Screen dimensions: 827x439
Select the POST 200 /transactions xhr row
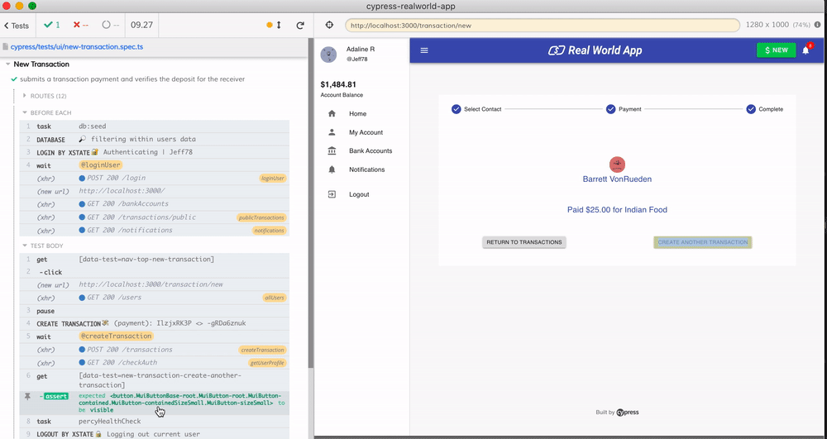coord(154,350)
